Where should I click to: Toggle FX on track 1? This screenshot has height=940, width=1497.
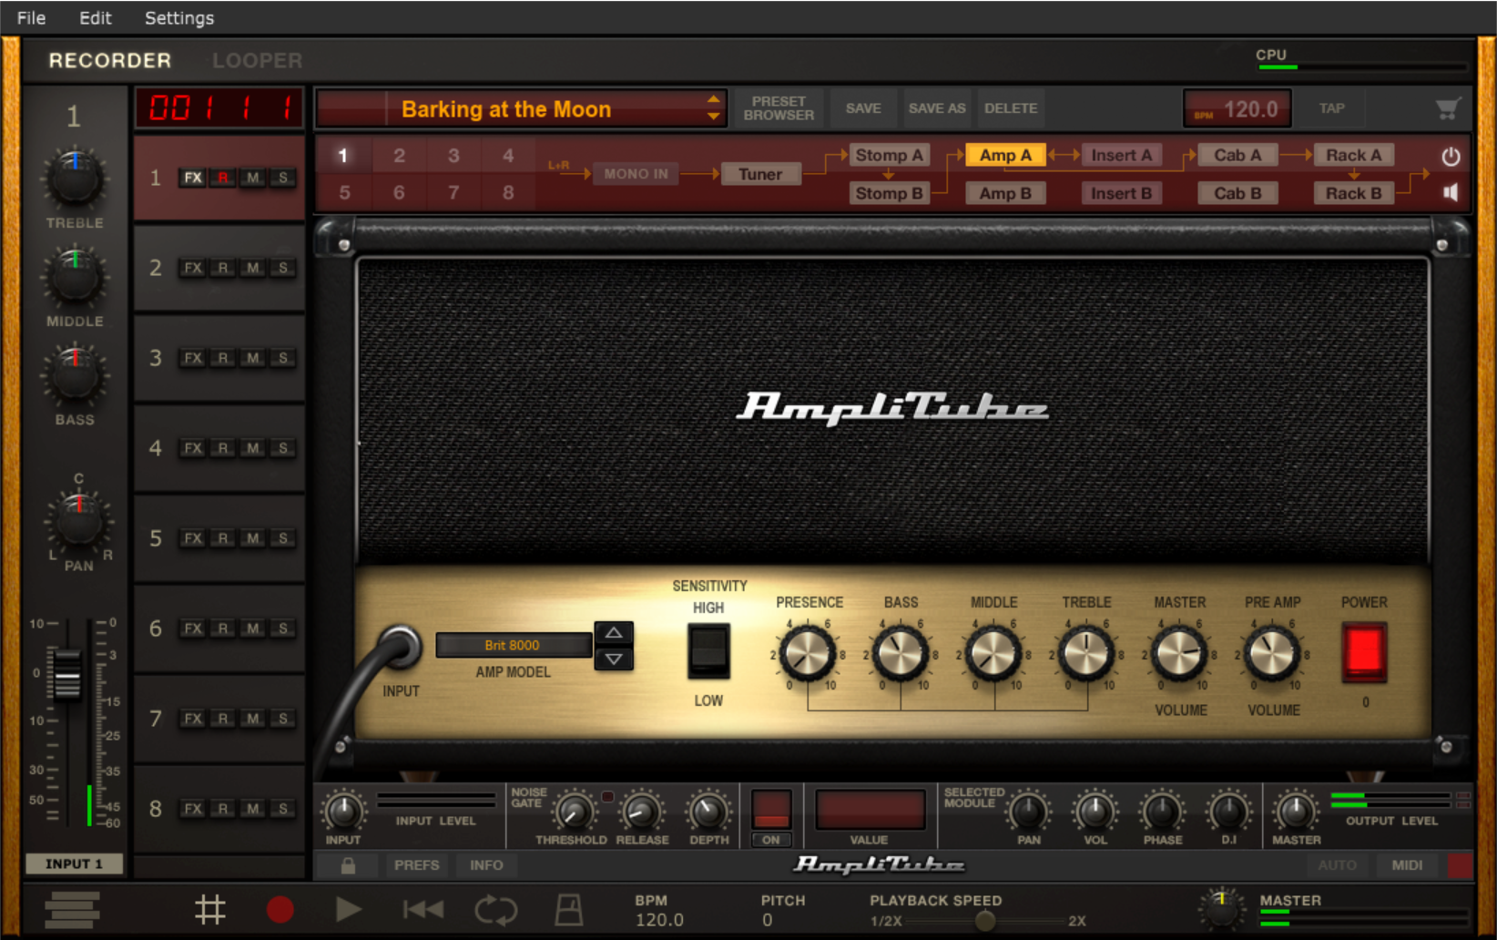(x=193, y=178)
